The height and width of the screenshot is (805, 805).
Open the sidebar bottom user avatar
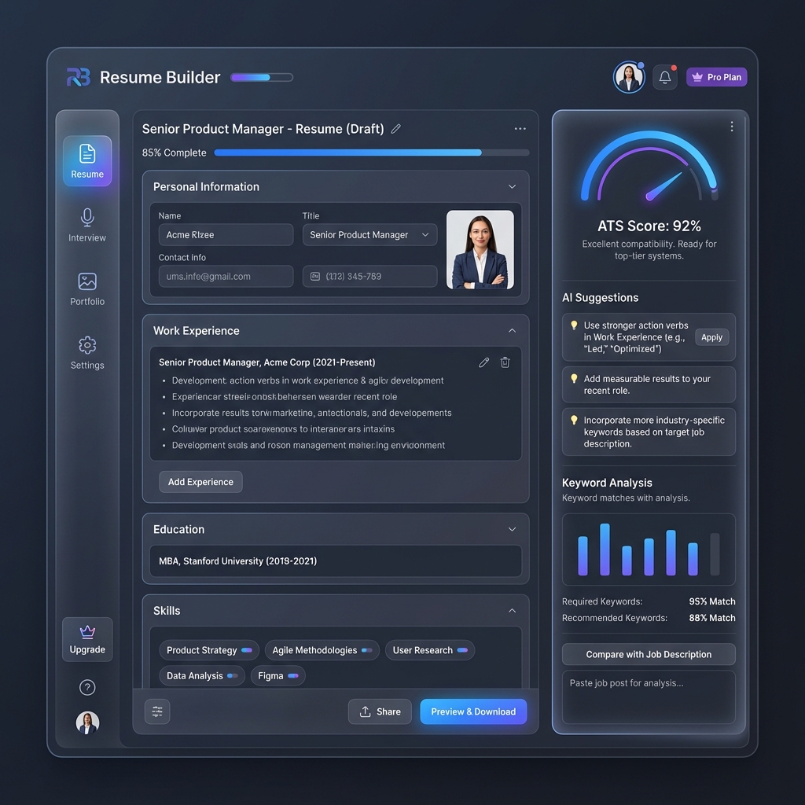tap(87, 722)
